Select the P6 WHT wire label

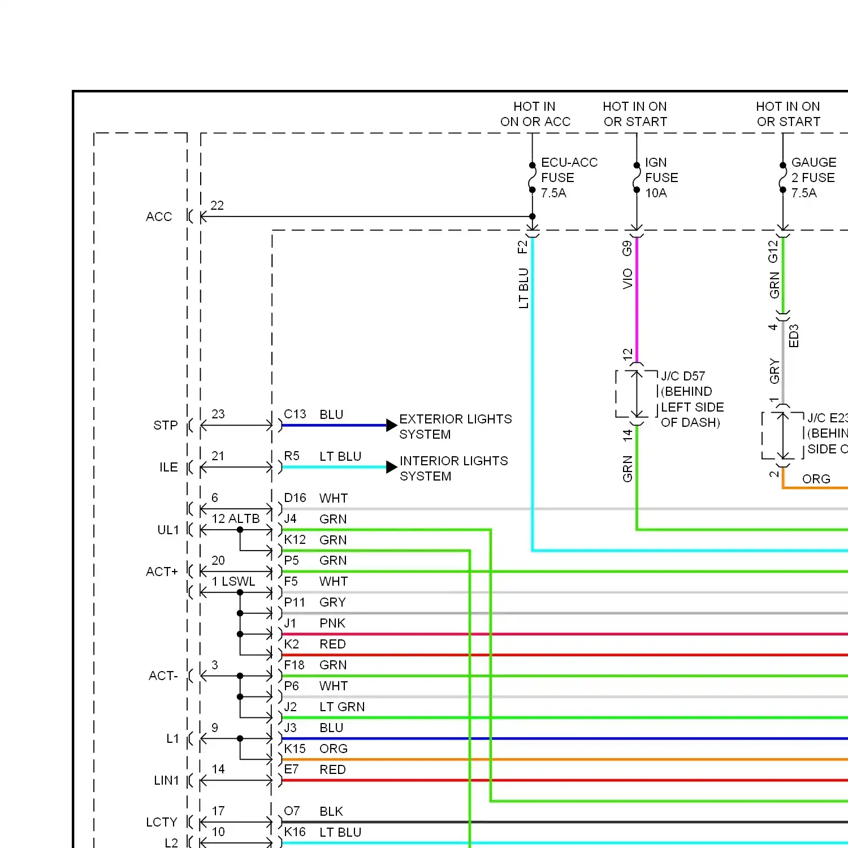(x=315, y=686)
